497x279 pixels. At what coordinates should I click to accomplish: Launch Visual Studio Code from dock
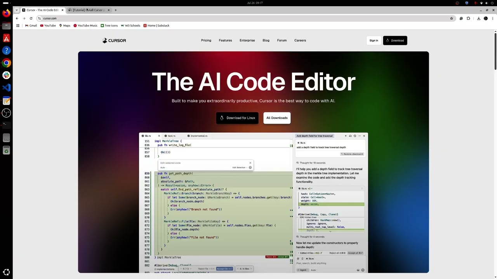[6, 88]
